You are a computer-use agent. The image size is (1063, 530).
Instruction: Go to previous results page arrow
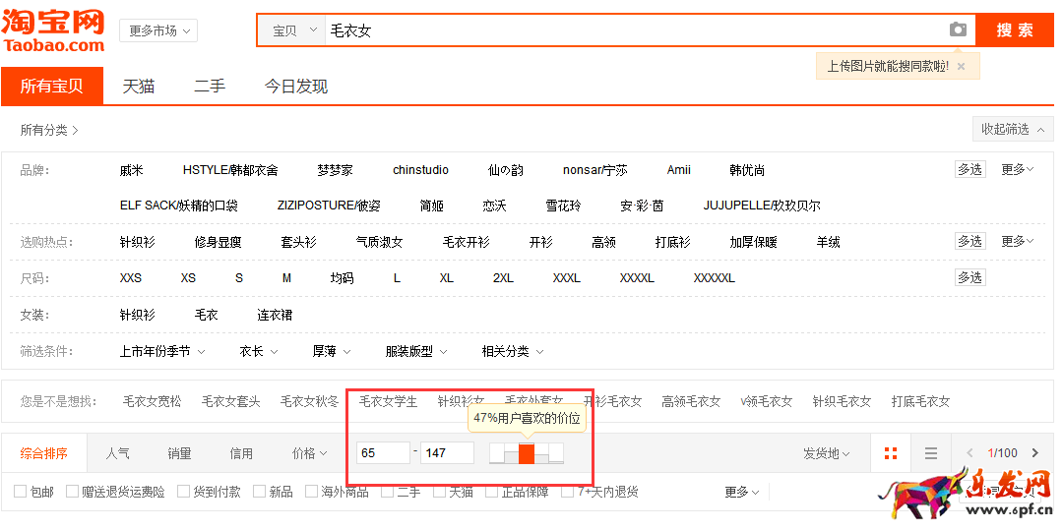click(970, 453)
